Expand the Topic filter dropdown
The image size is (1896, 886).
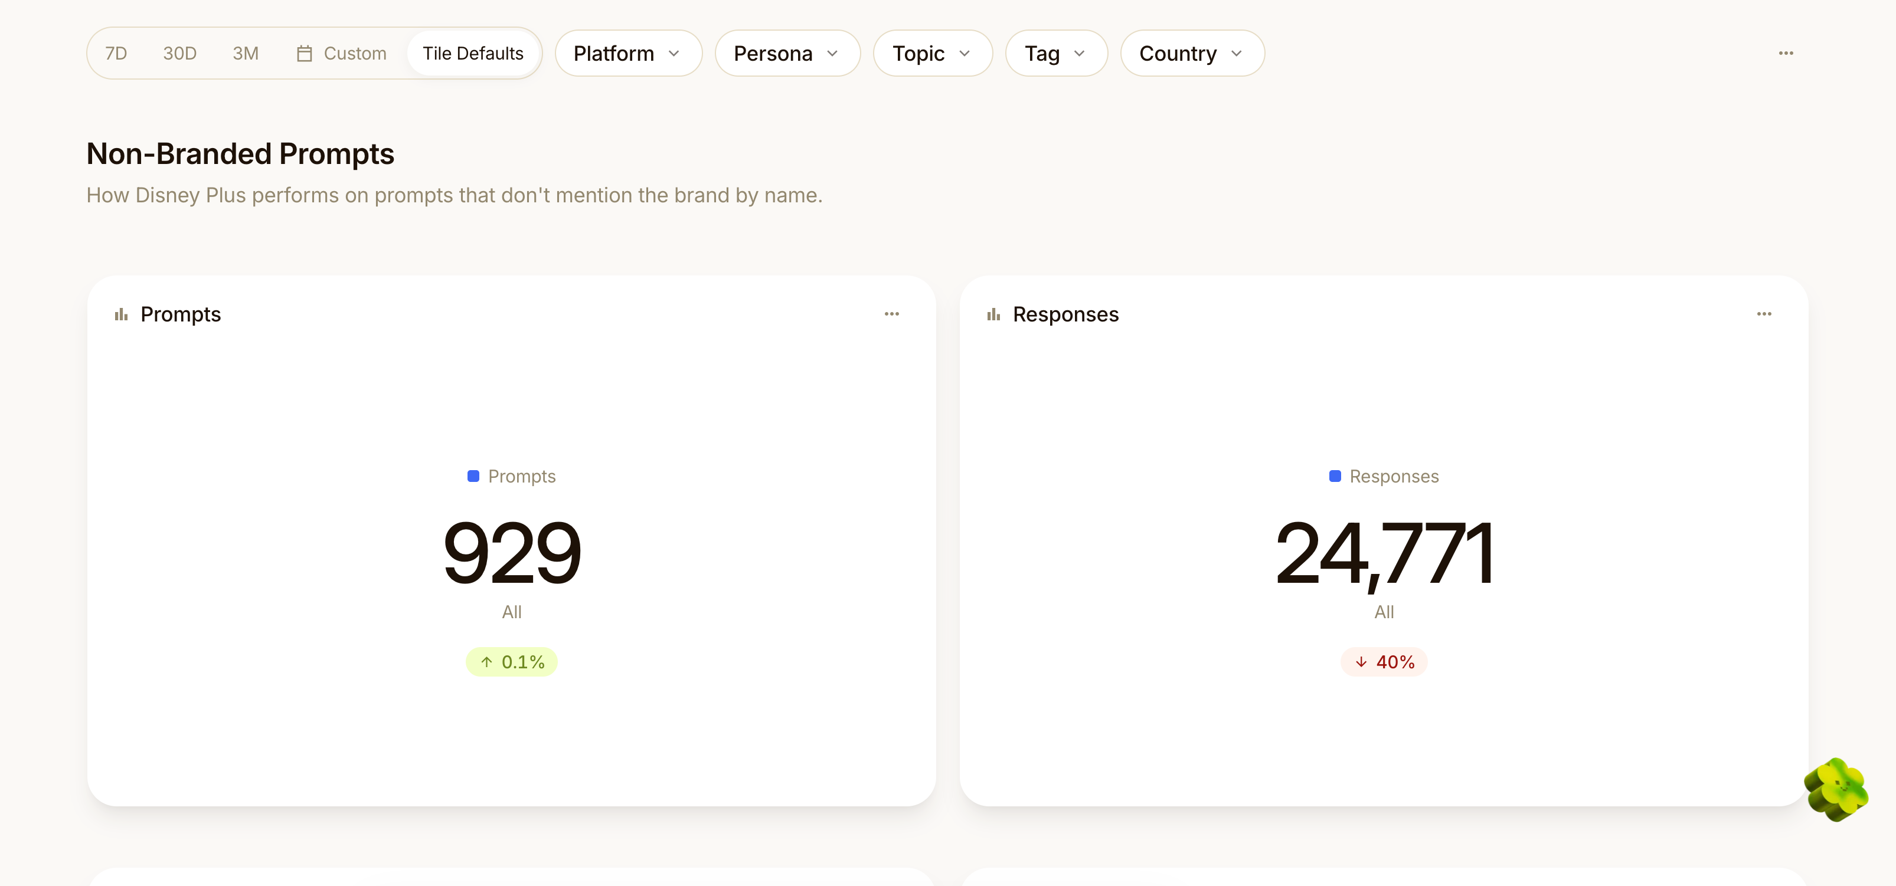click(933, 54)
